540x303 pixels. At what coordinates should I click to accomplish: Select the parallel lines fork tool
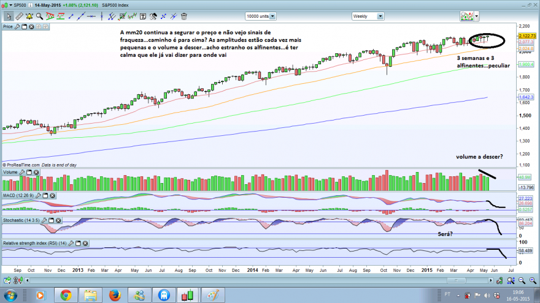[x=112, y=16]
